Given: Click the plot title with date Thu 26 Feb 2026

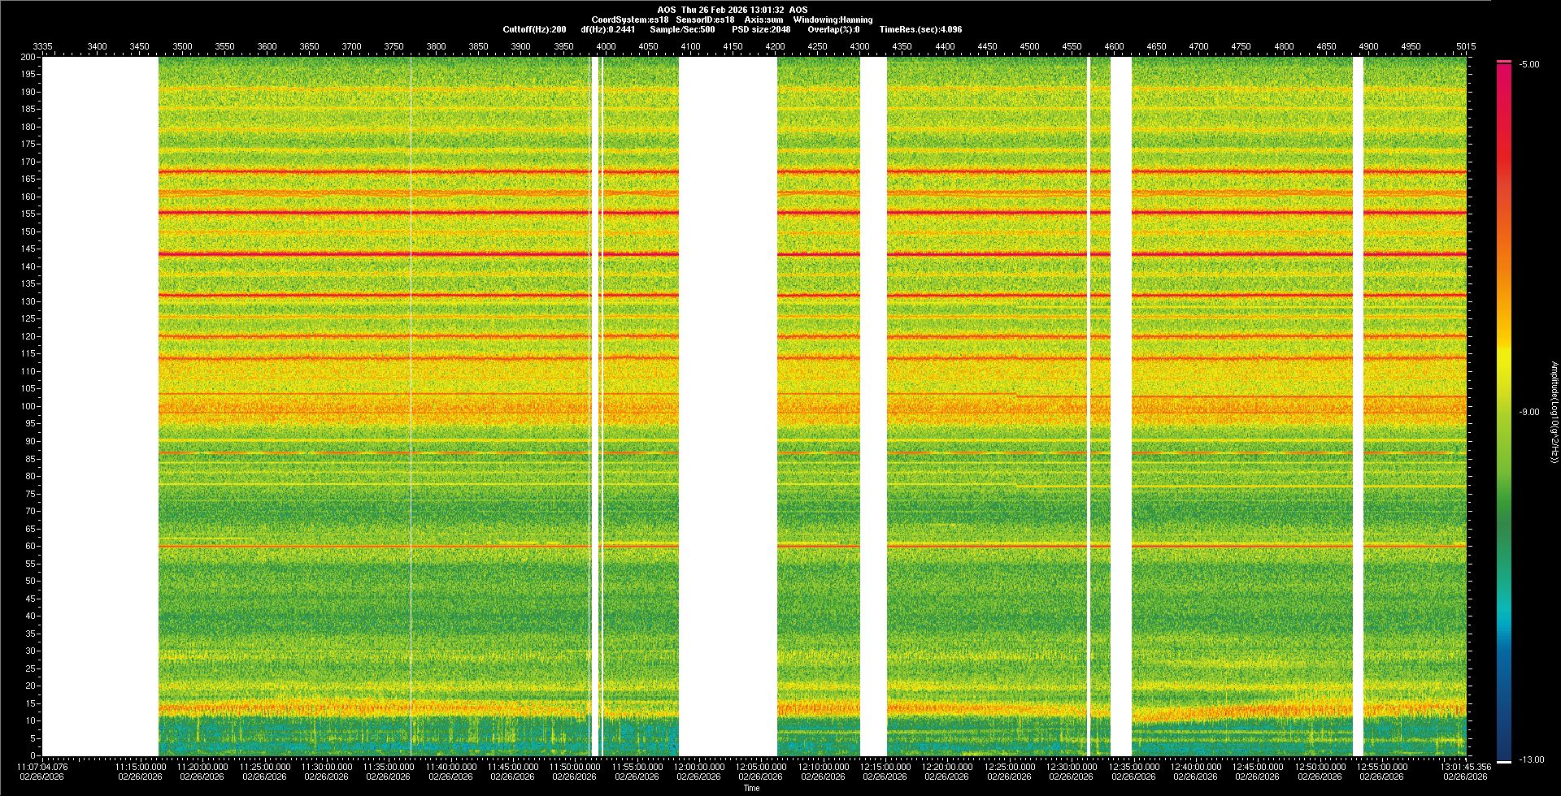Looking at the screenshot, I should [732, 10].
